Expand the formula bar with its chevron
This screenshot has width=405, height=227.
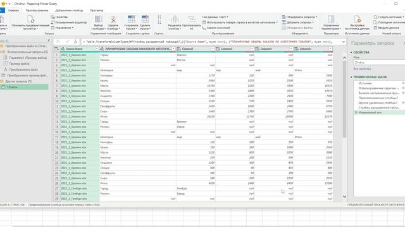tap(343, 42)
